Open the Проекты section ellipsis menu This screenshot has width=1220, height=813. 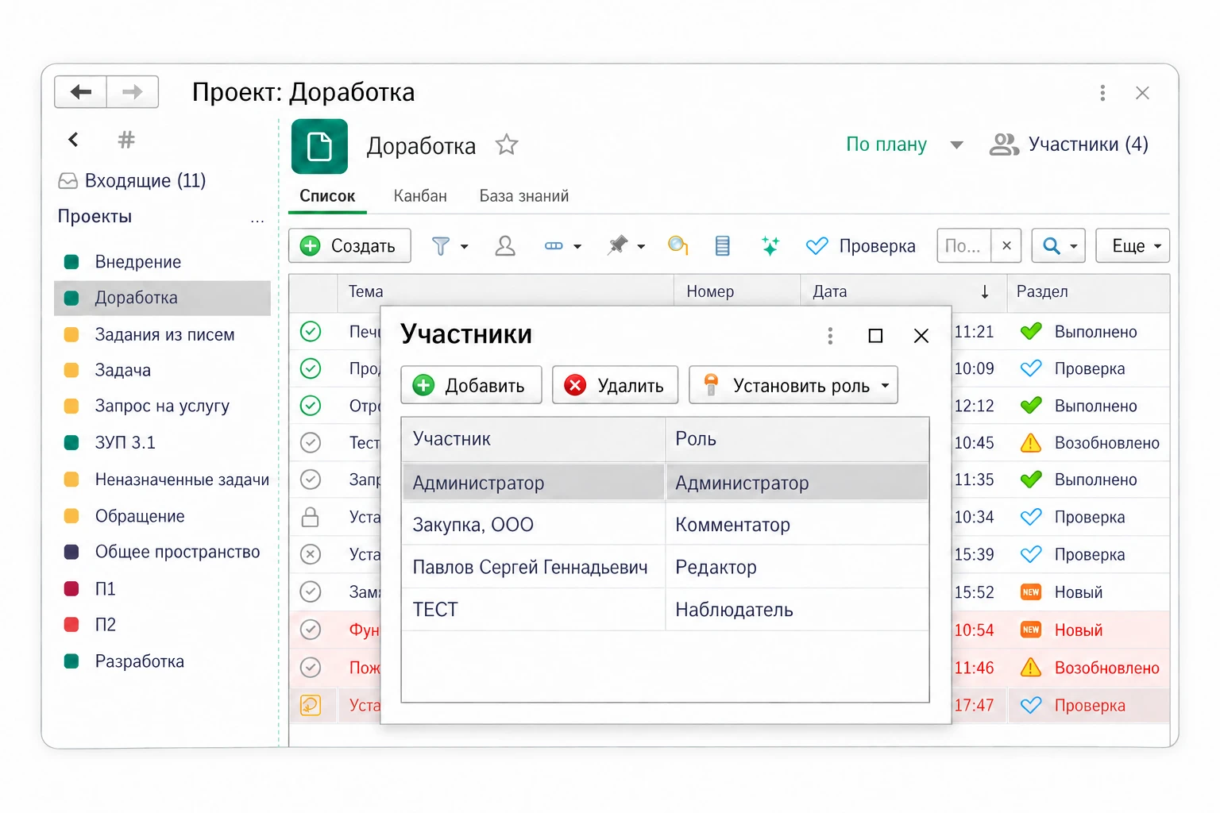[257, 220]
